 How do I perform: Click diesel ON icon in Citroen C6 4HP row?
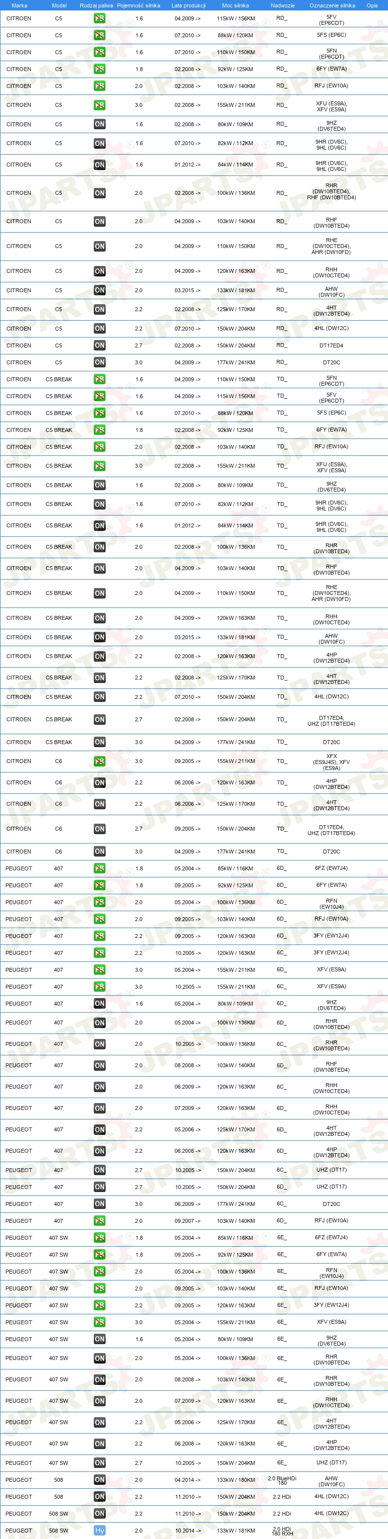coord(100,782)
